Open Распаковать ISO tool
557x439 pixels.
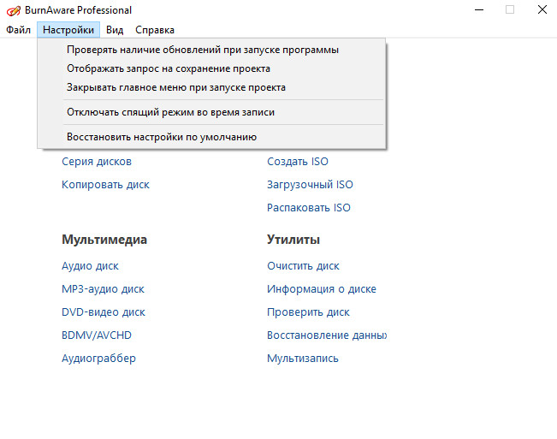click(x=308, y=207)
